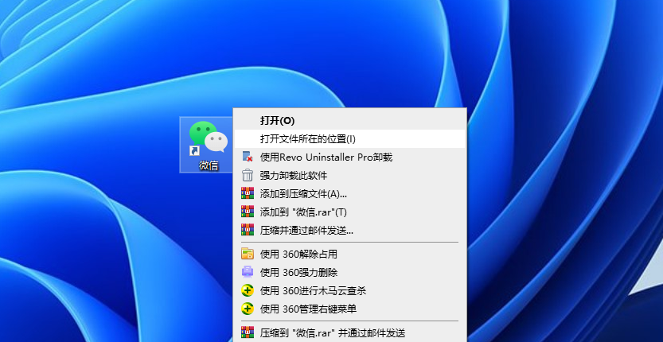Click 360 shield icon beside 管理右键菜单
The height and width of the screenshot is (342, 663).
click(x=248, y=309)
